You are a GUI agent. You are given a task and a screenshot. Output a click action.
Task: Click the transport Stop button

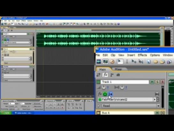click(x=47, y=104)
